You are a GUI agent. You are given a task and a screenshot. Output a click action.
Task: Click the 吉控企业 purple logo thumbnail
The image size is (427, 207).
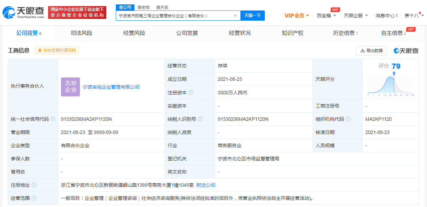(70, 87)
